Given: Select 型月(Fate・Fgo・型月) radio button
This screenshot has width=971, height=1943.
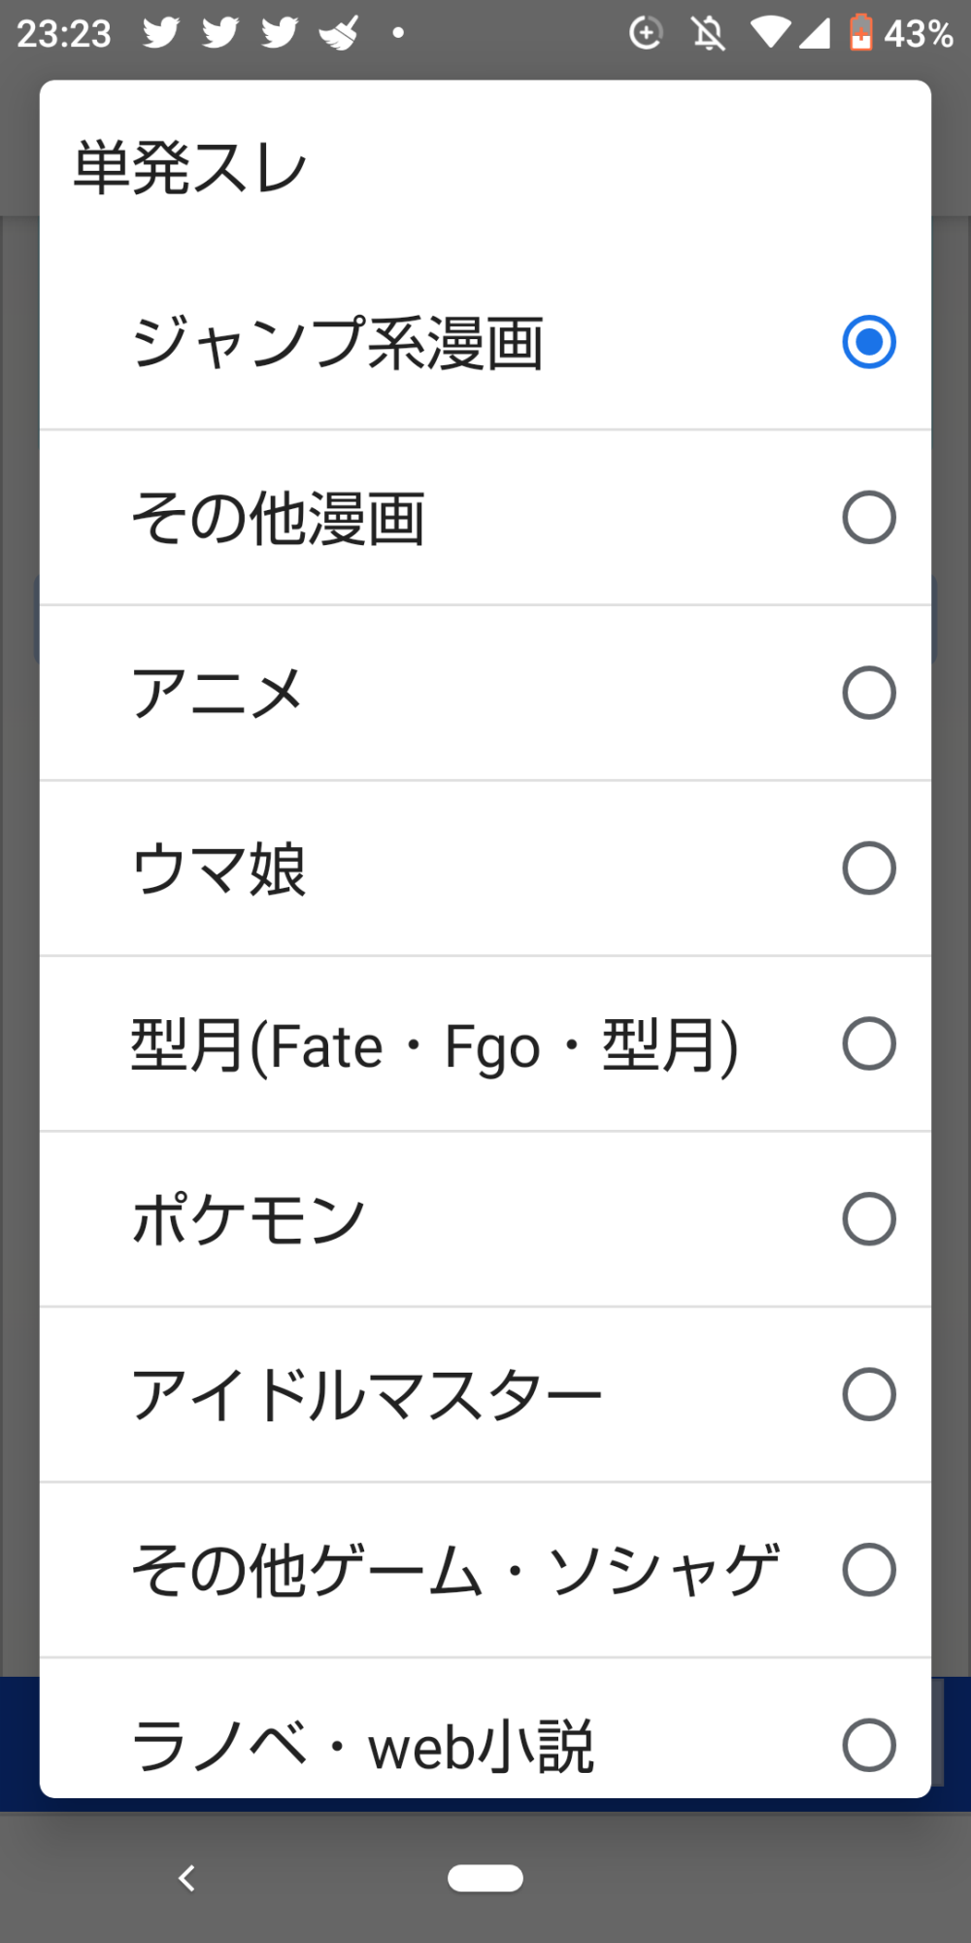Looking at the screenshot, I should (x=868, y=1043).
